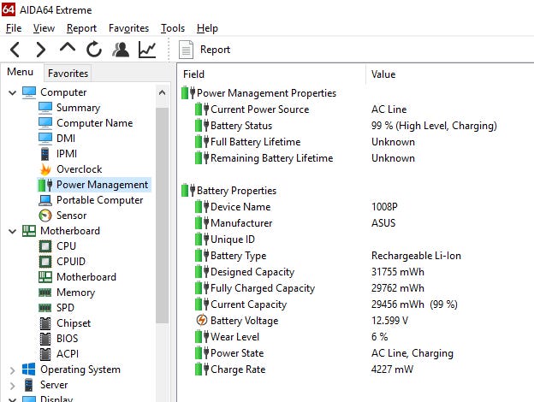Open the line graph toolbar icon

click(147, 50)
